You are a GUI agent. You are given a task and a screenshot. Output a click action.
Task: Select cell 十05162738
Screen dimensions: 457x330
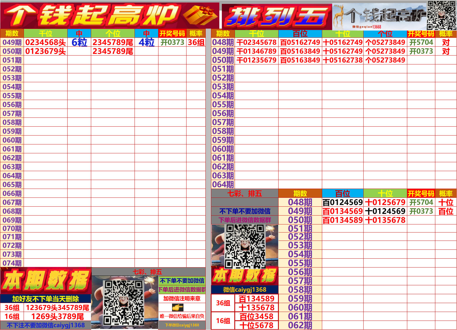(x=343, y=60)
